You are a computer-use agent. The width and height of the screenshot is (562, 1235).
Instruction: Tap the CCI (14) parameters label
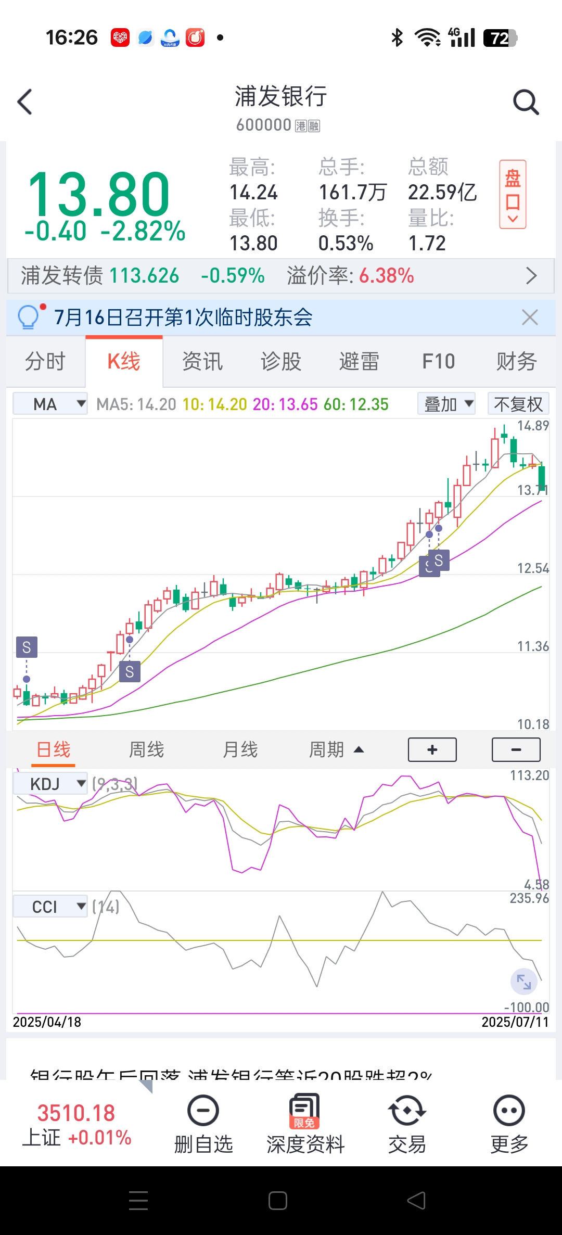coord(106,907)
